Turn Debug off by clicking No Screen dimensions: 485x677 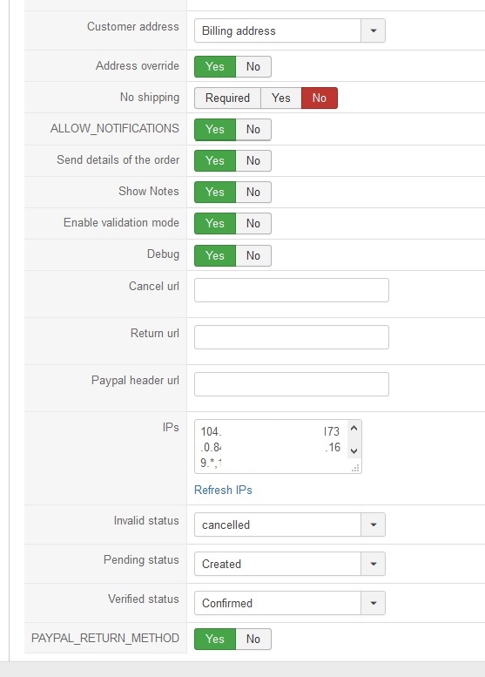click(253, 255)
